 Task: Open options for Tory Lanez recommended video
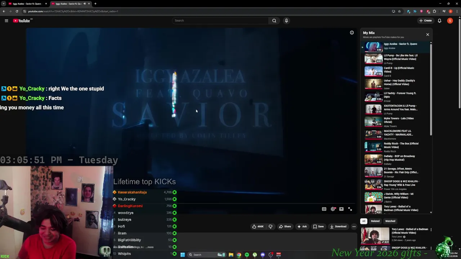431,230
